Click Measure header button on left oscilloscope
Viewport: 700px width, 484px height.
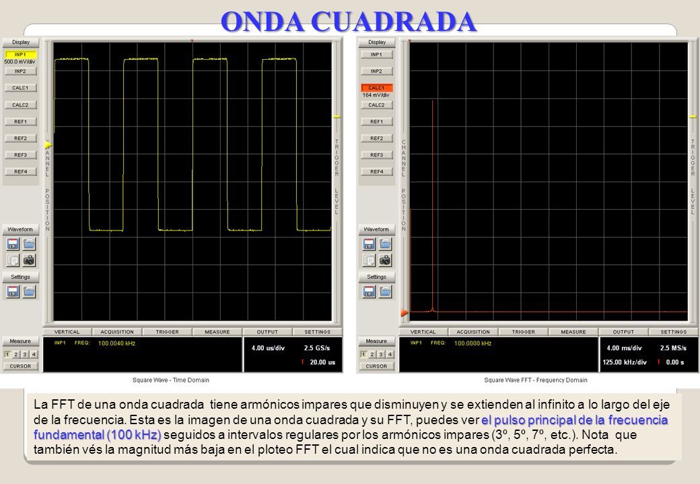click(x=21, y=341)
